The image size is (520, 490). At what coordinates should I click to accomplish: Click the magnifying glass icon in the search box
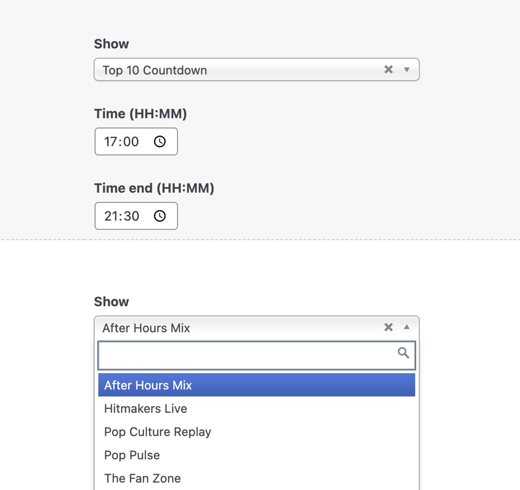point(404,353)
